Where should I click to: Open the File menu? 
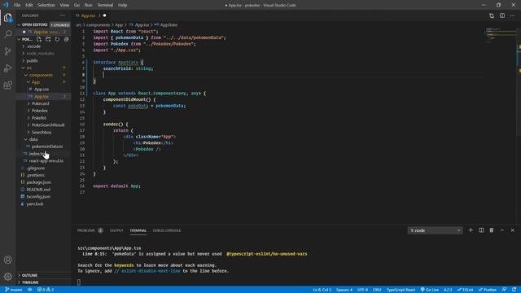click(x=17, y=5)
